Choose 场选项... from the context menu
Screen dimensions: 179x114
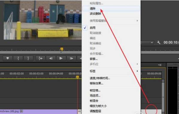[x=111, y=96]
